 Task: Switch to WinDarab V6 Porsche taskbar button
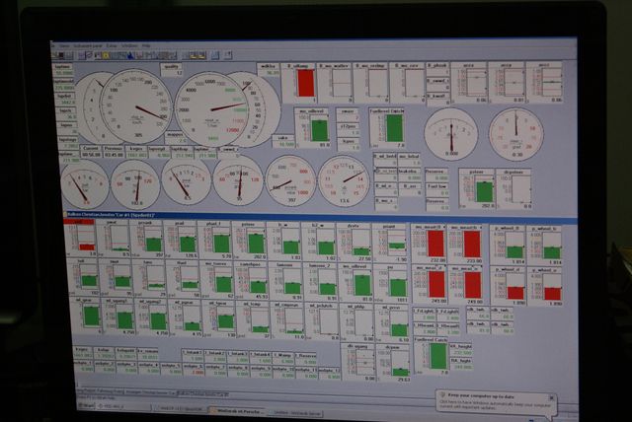(x=238, y=411)
